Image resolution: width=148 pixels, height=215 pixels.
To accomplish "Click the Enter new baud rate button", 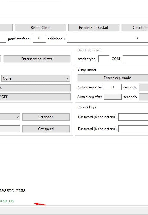I will (37, 59).
